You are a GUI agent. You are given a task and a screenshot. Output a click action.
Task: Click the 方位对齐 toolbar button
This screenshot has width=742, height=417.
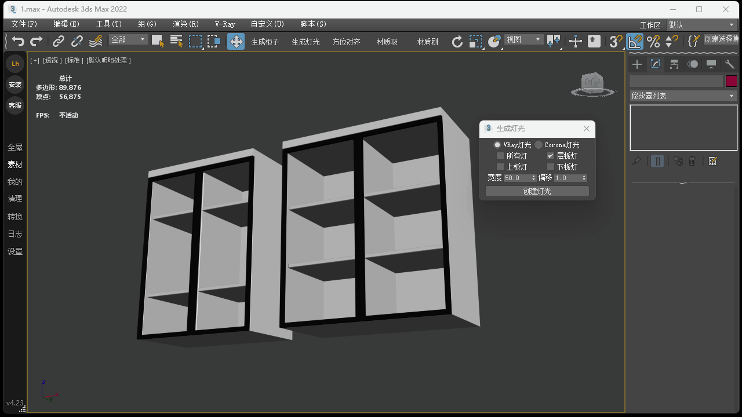click(347, 42)
